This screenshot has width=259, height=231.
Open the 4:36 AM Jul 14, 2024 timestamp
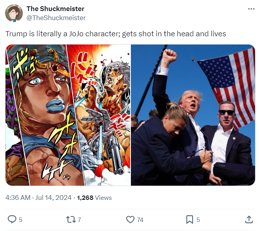point(39,197)
